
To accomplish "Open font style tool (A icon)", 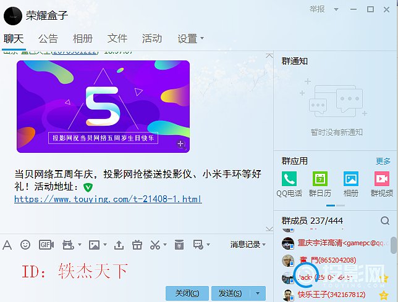I will click(7, 245).
